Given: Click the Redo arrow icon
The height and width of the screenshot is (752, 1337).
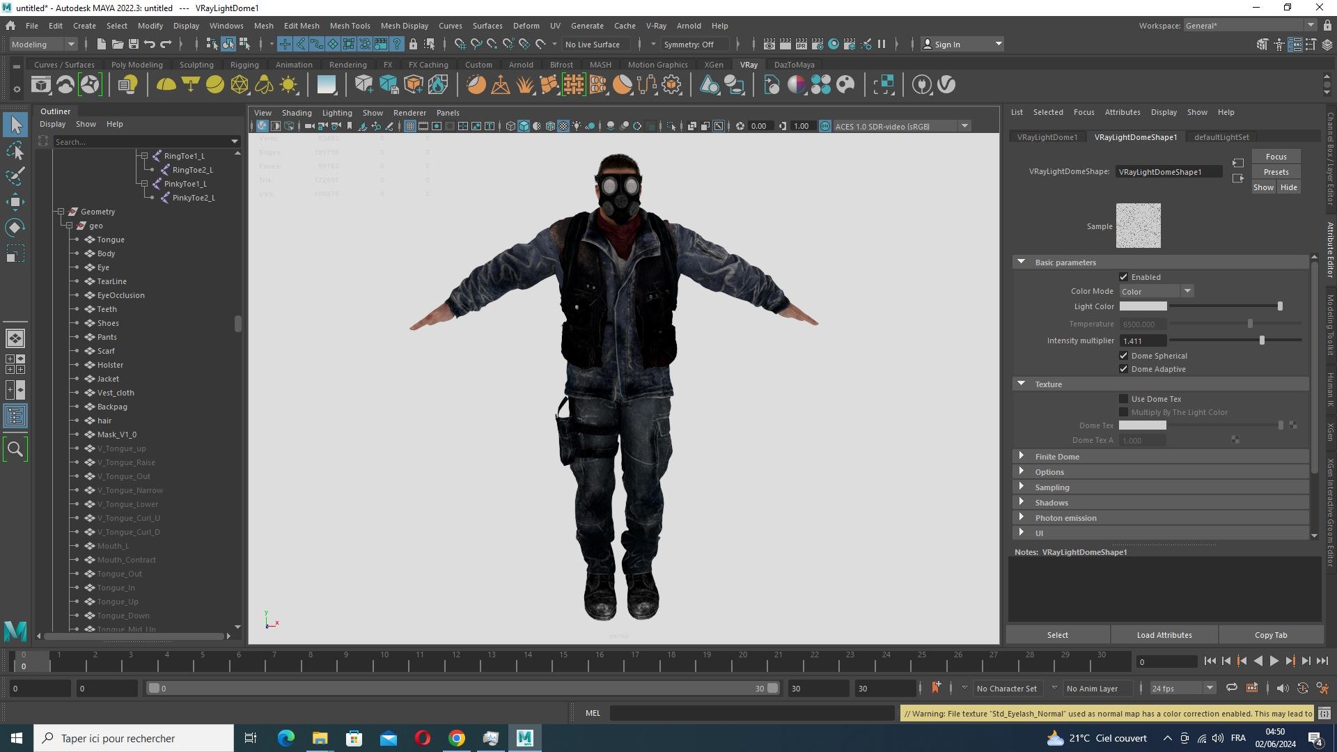Looking at the screenshot, I should pyautogui.click(x=166, y=44).
